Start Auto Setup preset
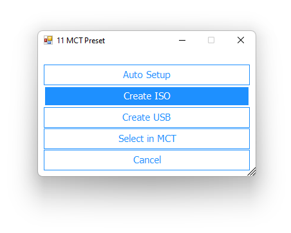The width and height of the screenshot is (291, 233). tap(147, 75)
